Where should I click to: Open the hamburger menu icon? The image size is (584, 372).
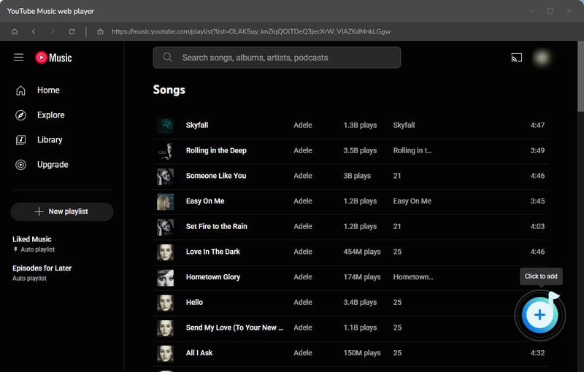point(19,58)
